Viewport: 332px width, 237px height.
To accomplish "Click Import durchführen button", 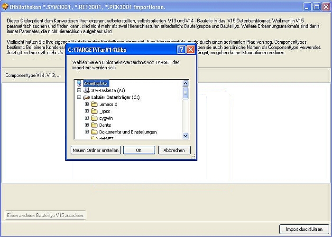I will pos(304,229).
